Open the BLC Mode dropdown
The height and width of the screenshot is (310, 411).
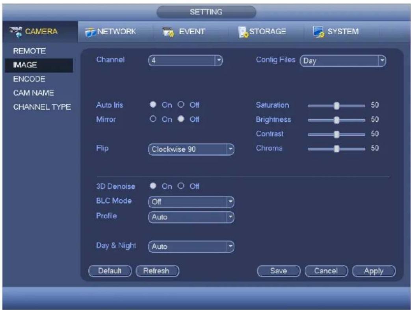(x=191, y=202)
